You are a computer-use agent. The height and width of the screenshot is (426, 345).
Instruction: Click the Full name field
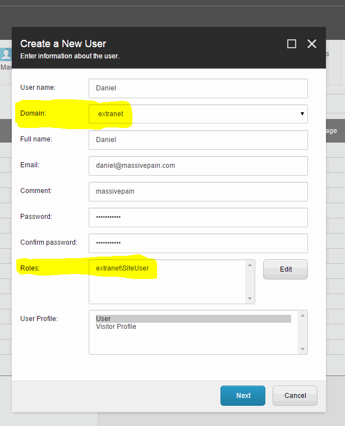tap(198, 140)
